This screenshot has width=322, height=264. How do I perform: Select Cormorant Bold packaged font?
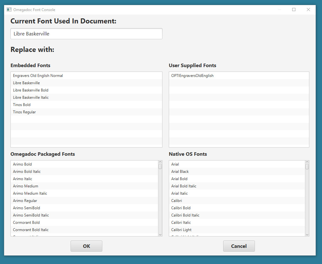85,223
